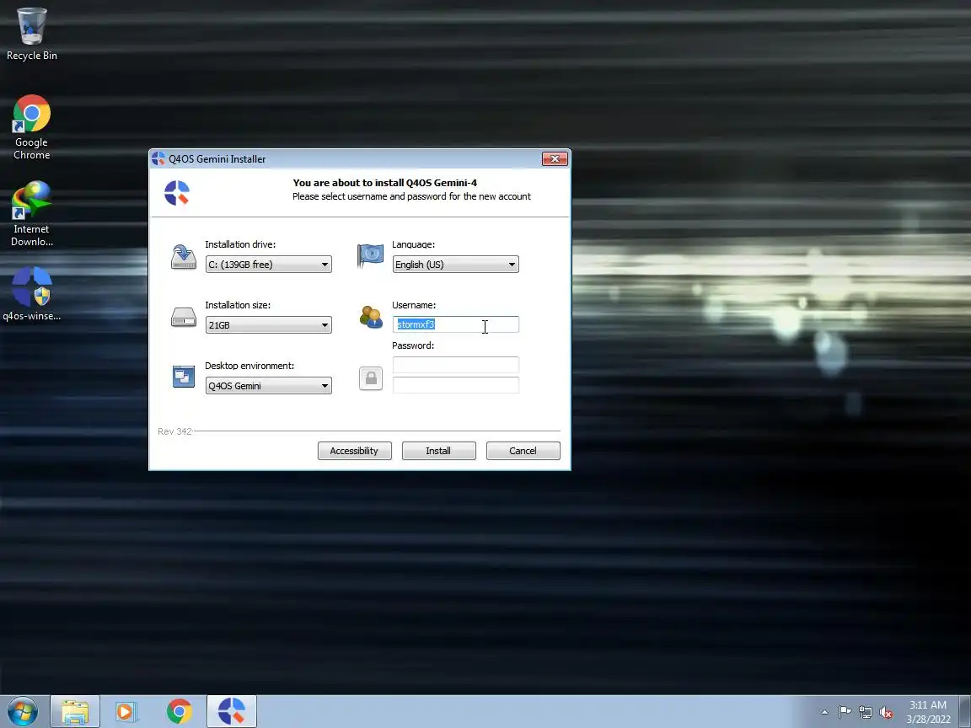Click the "Installation size:" label

tap(238, 305)
